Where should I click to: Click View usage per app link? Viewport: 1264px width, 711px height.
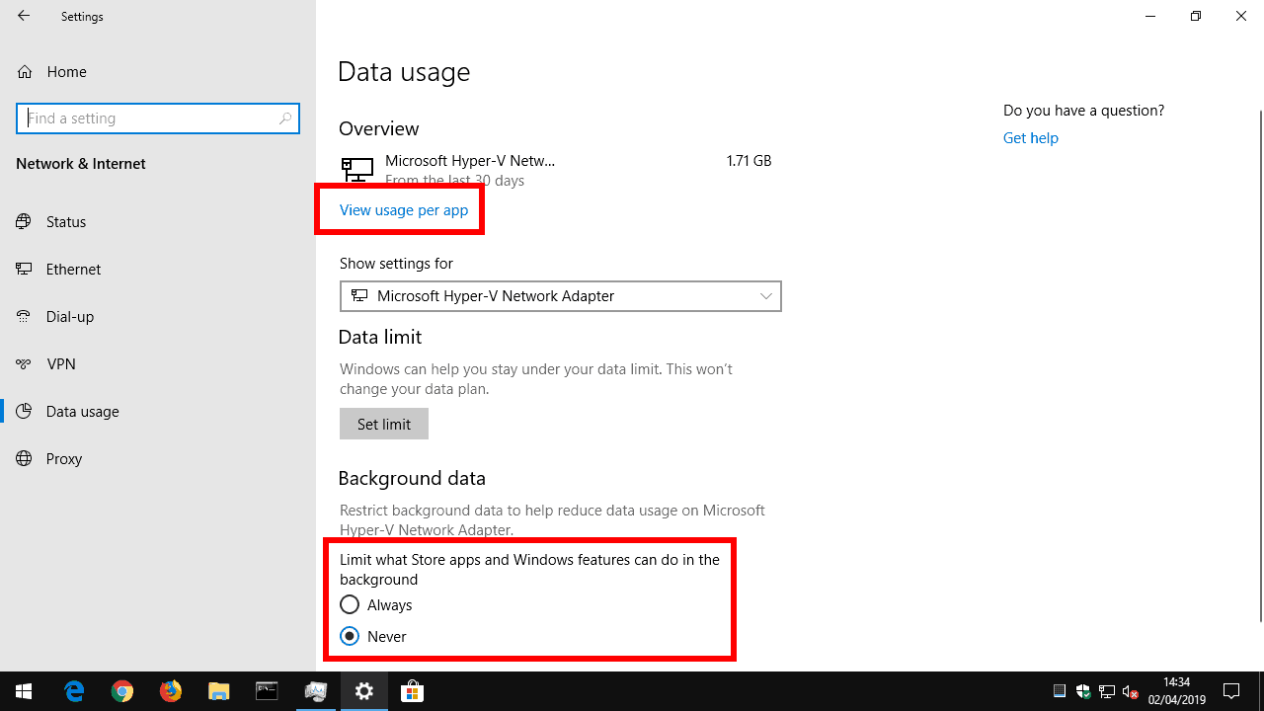[x=404, y=209]
